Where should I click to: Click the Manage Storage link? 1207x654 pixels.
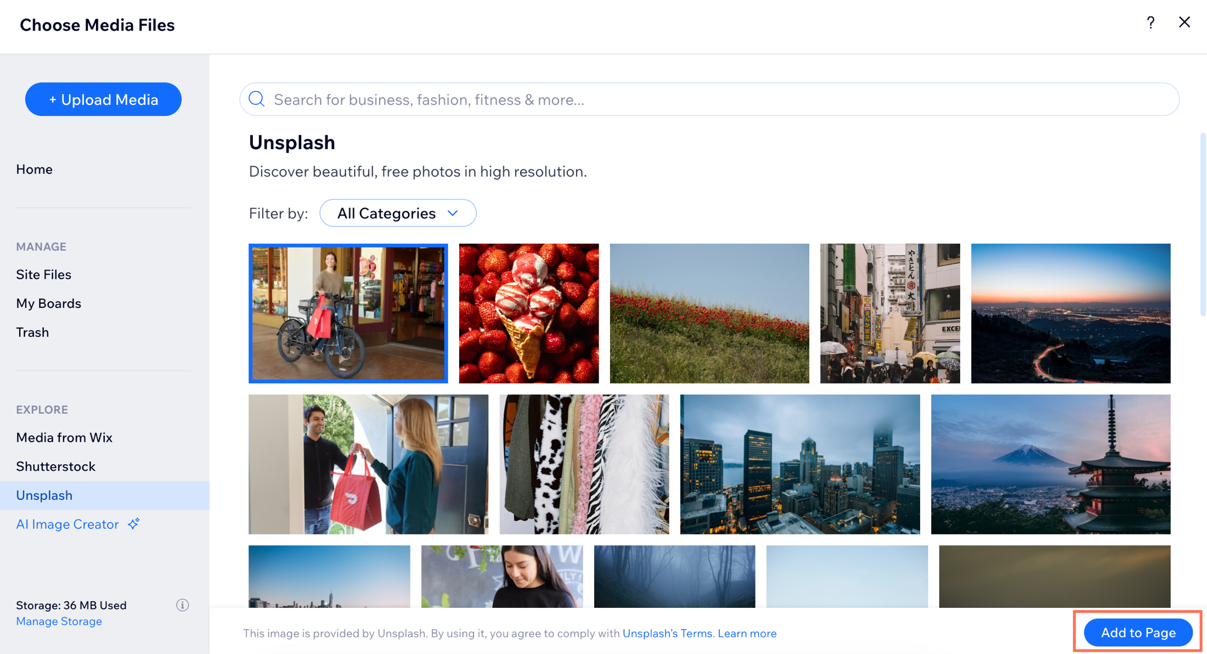click(x=58, y=620)
